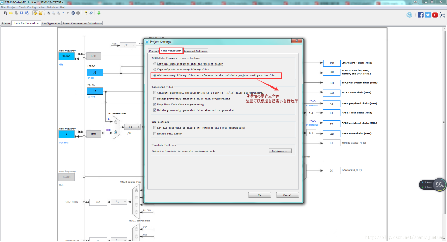Viewport: 447px width, 242px height.
Task: Click the Save Project As toolbar icon
Action: [x=27, y=13]
